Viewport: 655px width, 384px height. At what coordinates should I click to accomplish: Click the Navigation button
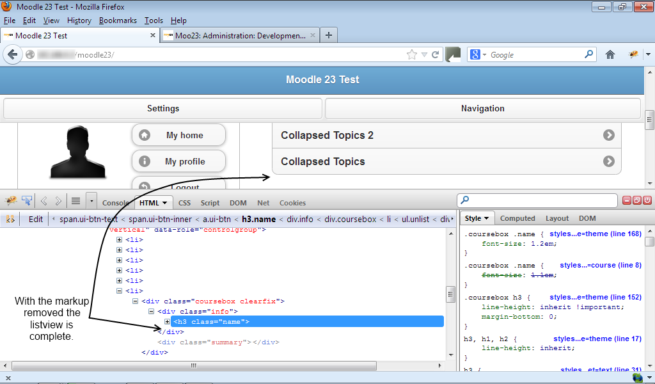click(x=482, y=109)
